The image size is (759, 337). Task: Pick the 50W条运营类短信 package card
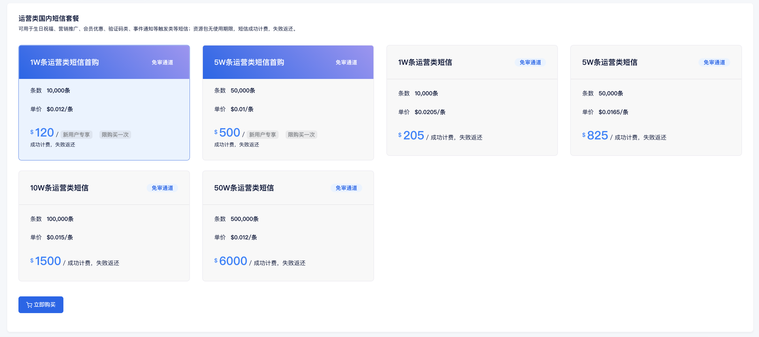point(288,227)
